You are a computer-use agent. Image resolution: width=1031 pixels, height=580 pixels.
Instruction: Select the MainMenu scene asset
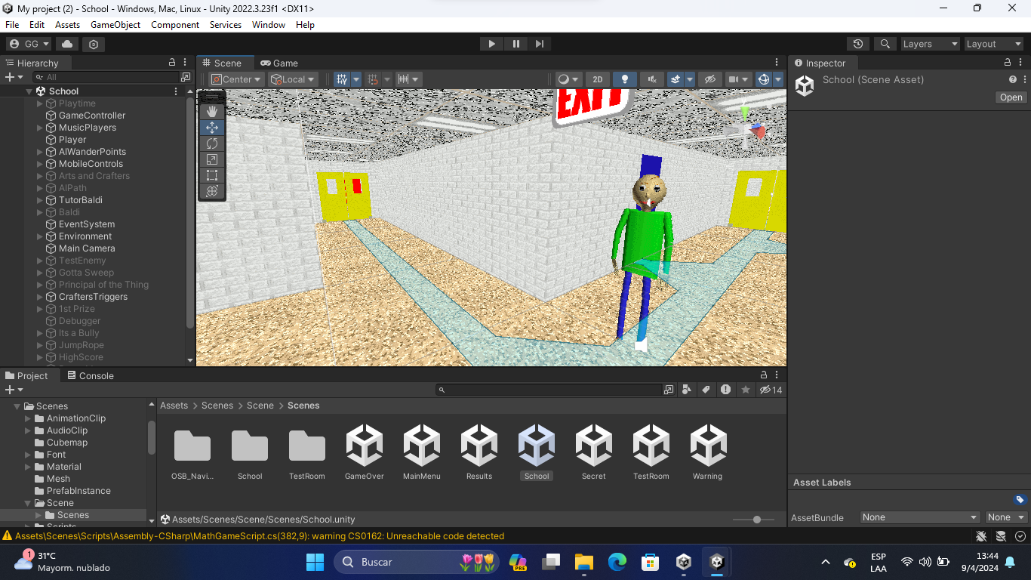click(x=422, y=452)
